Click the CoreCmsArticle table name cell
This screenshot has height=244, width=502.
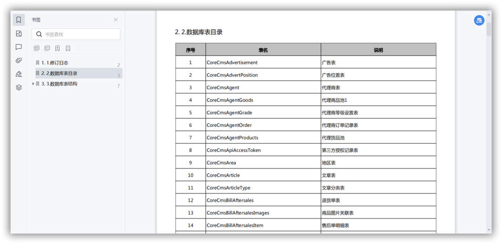tap(263, 175)
